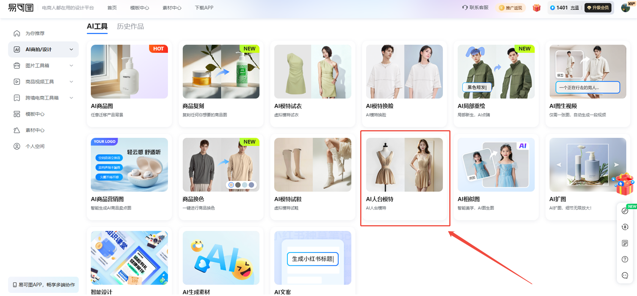Collapse the AI商拍/设计 menu chevron

tap(71, 50)
